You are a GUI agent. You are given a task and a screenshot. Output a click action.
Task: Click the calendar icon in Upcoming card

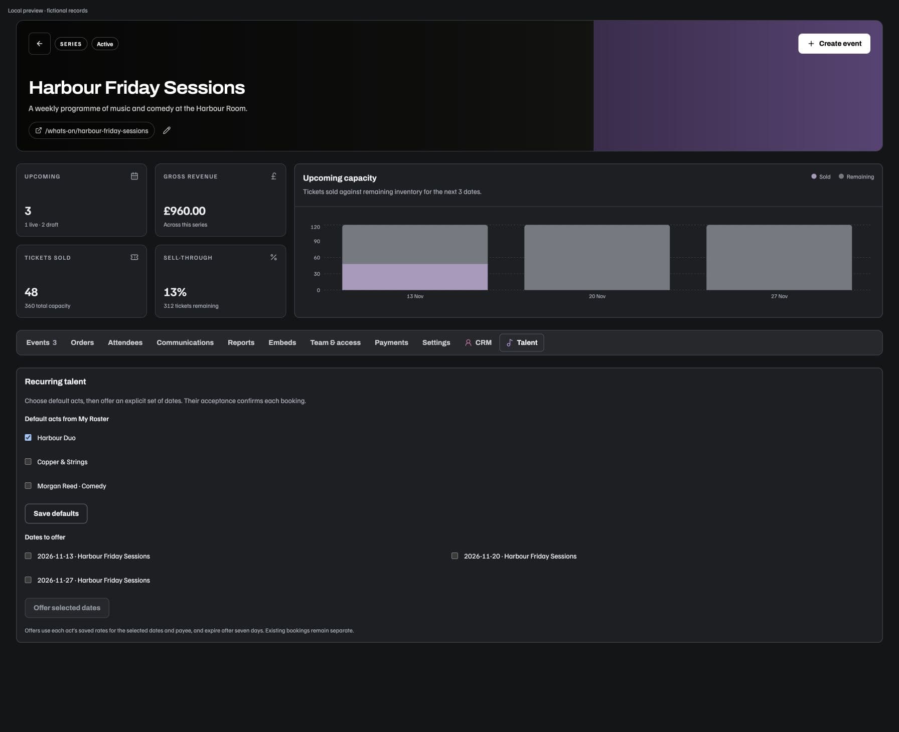tap(134, 176)
